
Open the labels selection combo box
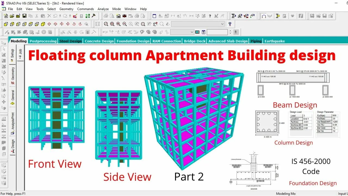coord(182,32)
